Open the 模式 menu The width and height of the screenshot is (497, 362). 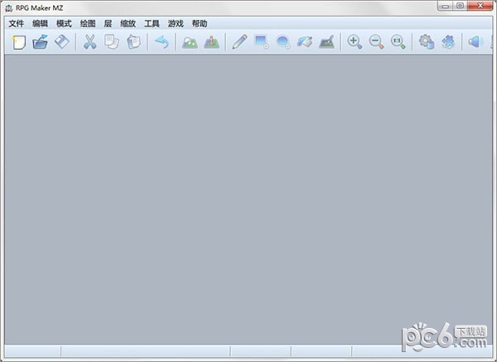64,23
